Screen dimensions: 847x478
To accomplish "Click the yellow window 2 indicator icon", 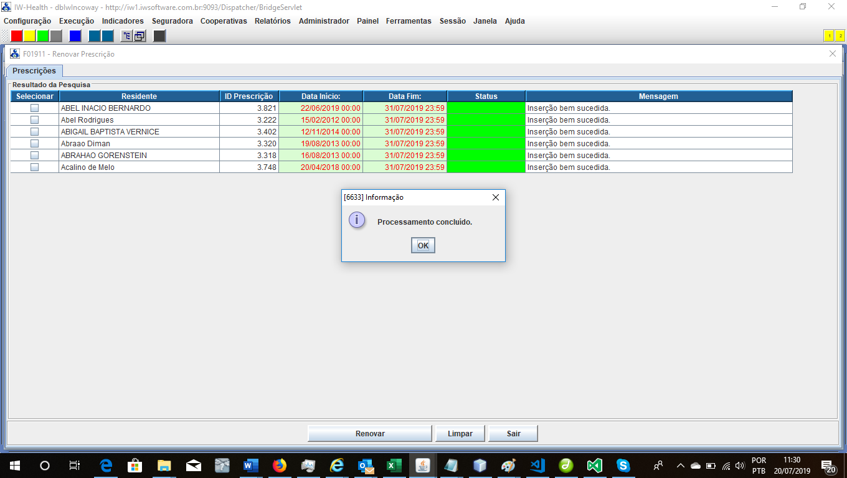I will [840, 35].
